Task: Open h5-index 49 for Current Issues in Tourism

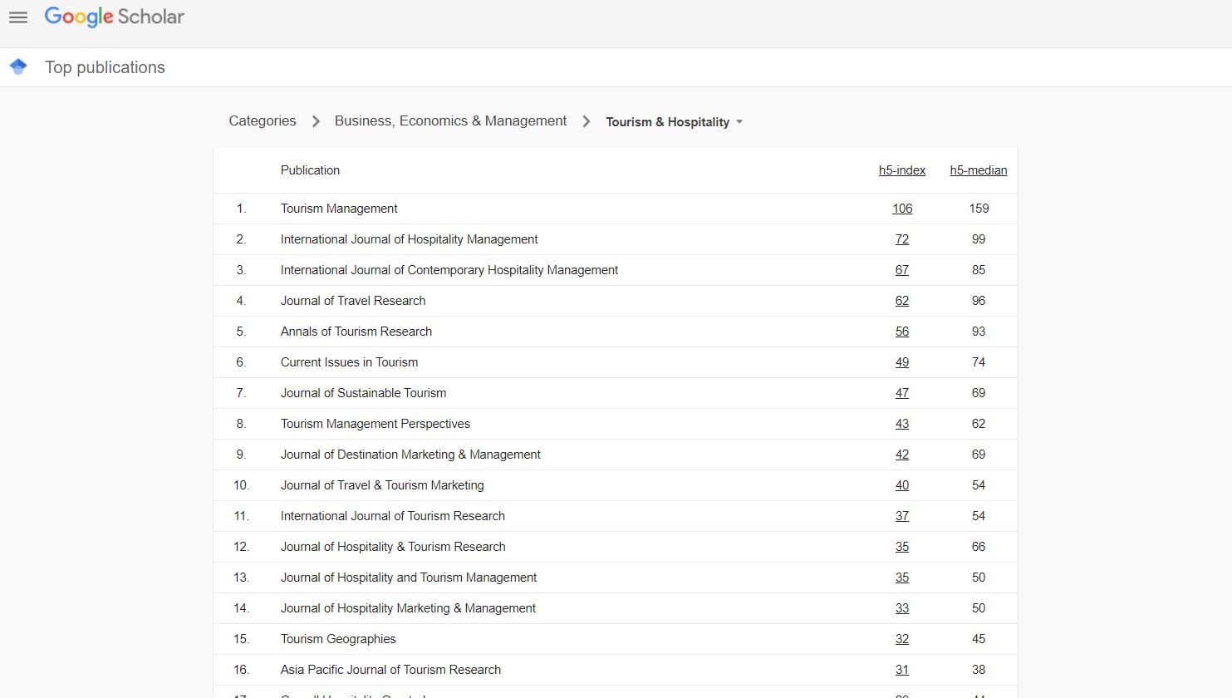Action: [902, 362]
